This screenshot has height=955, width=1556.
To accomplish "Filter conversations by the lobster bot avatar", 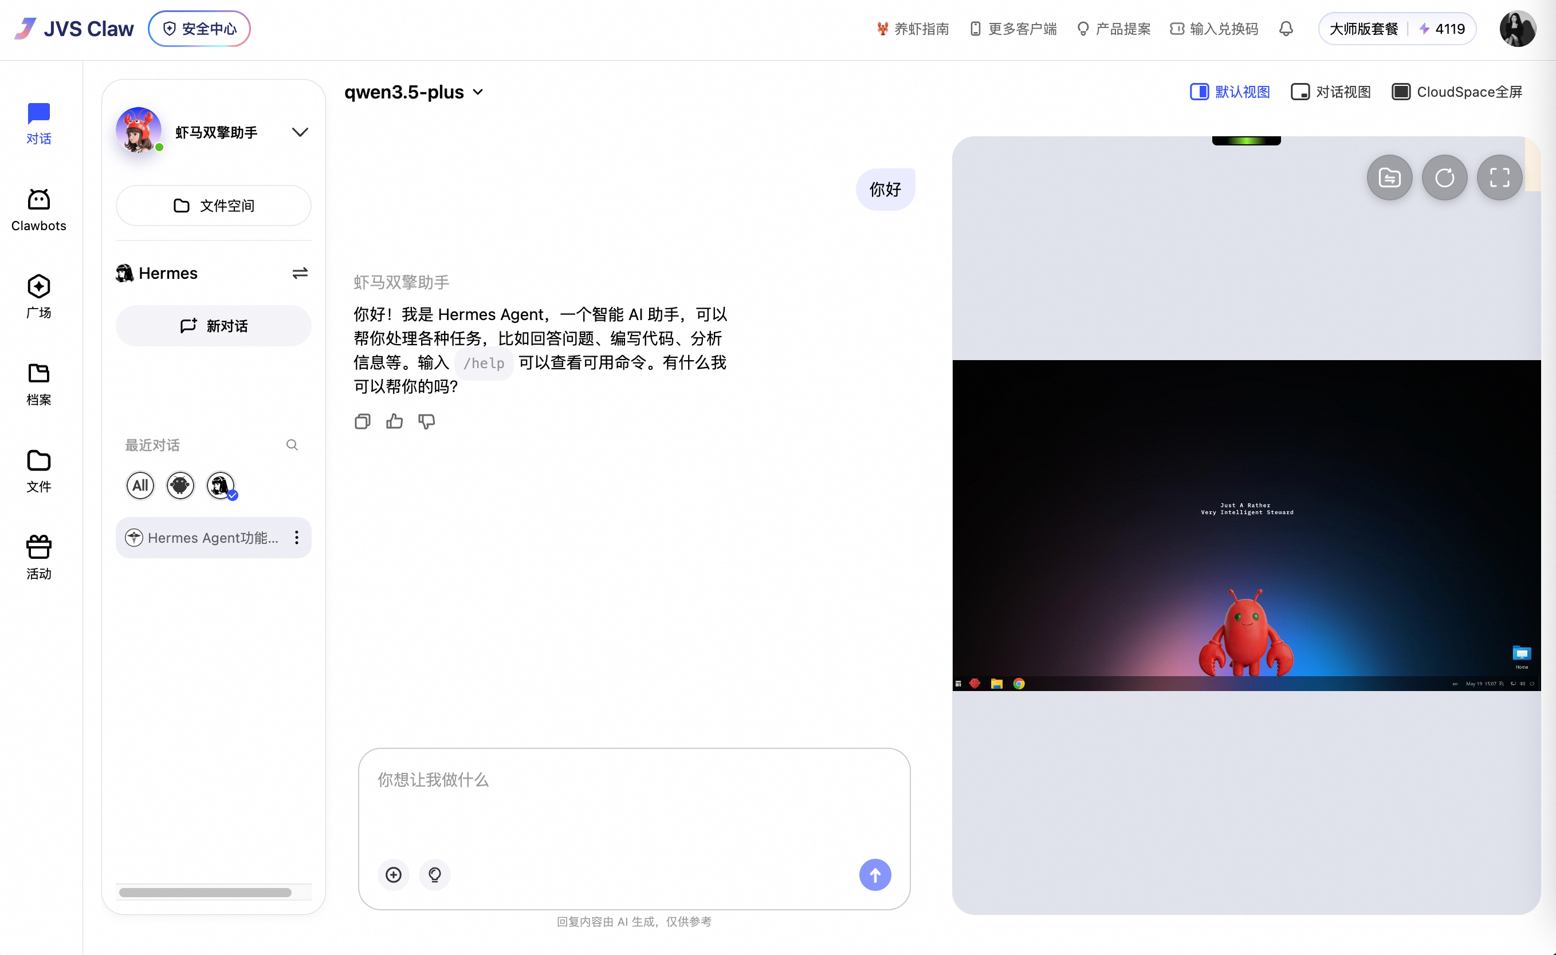I will coord(180,485).
